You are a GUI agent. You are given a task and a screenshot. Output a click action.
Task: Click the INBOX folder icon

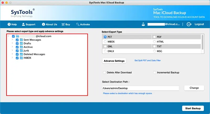[22, 58]
